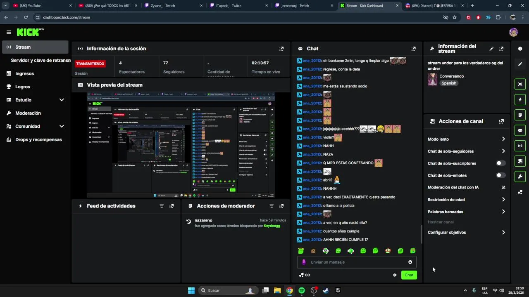Open Modo lento settings chevron
Viewport: 529px width, 297px height.
(x=503, y=139)
